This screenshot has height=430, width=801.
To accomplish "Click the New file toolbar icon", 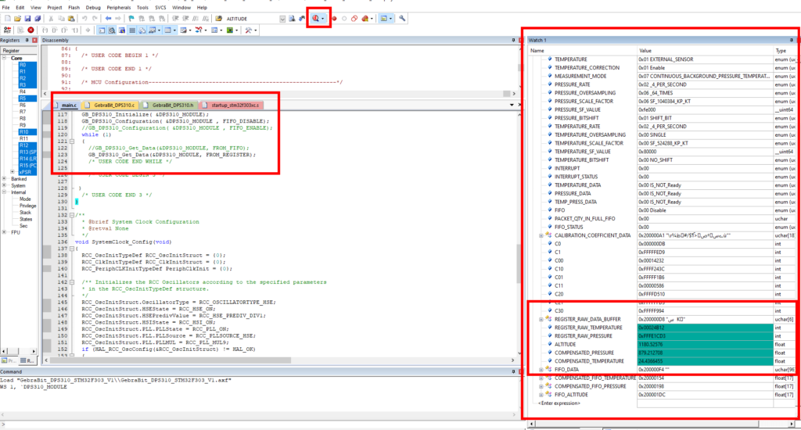I will pyautogui.click(x=7, y=19).
